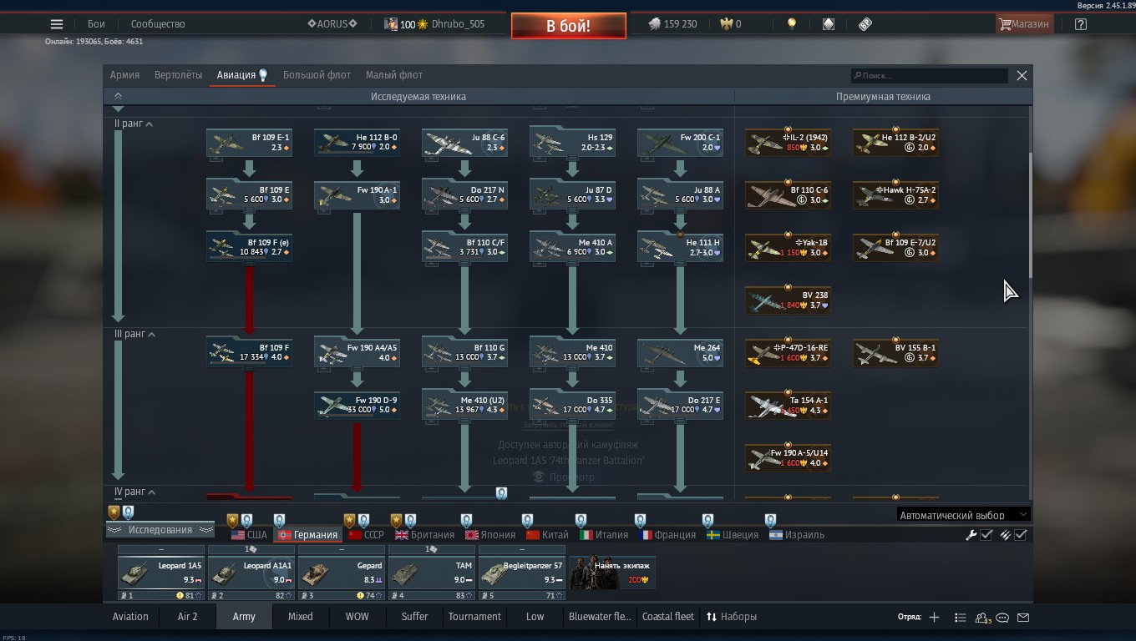Open the Магазин shop button
The image size is (1136, 641).
1024,24
